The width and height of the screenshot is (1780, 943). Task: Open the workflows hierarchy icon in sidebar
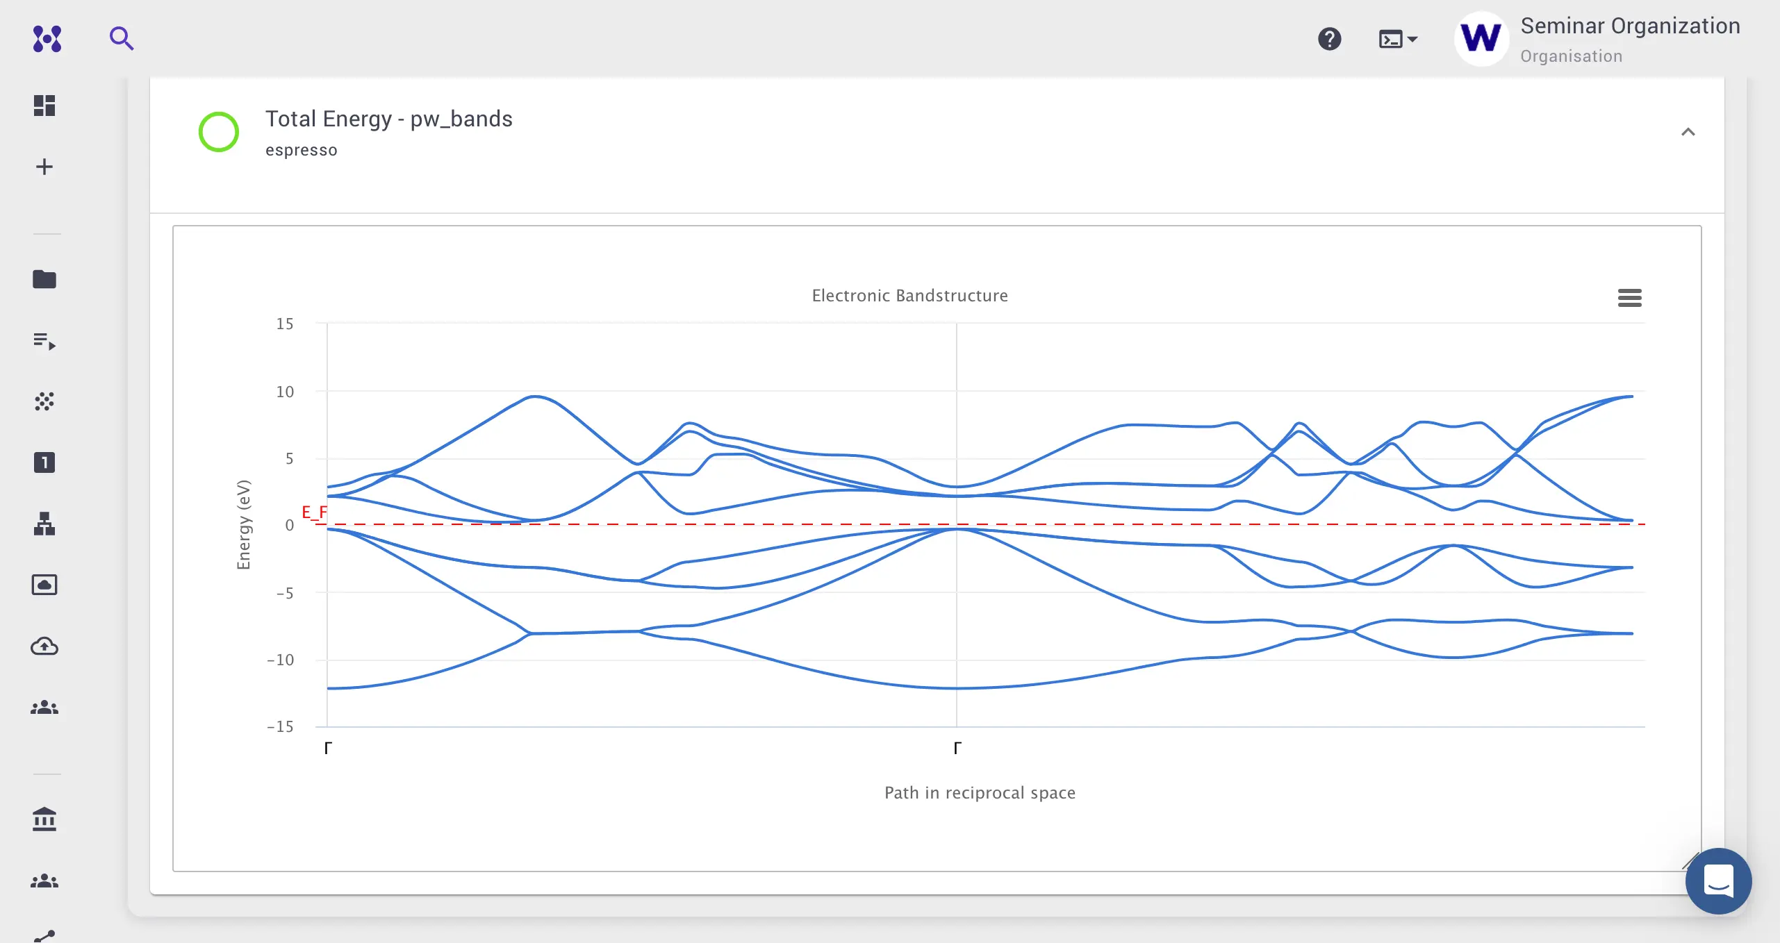(x=44, y=524)
